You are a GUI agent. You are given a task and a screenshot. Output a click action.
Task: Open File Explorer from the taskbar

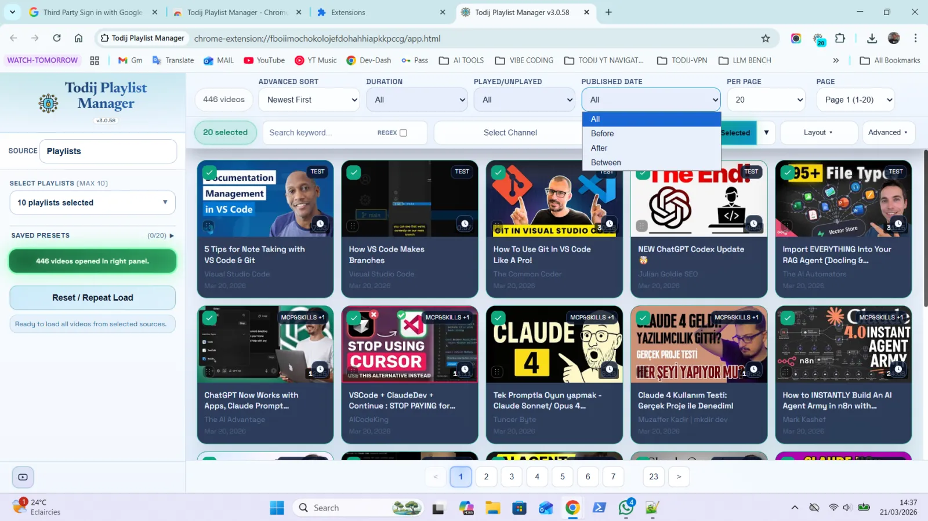493,508
